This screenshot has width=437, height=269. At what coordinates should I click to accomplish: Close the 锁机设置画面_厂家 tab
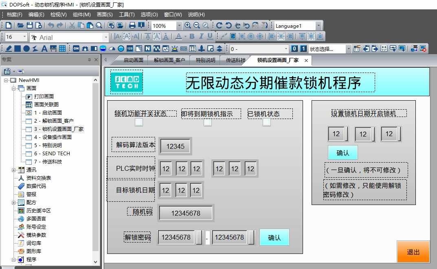[x=306, y=61]
